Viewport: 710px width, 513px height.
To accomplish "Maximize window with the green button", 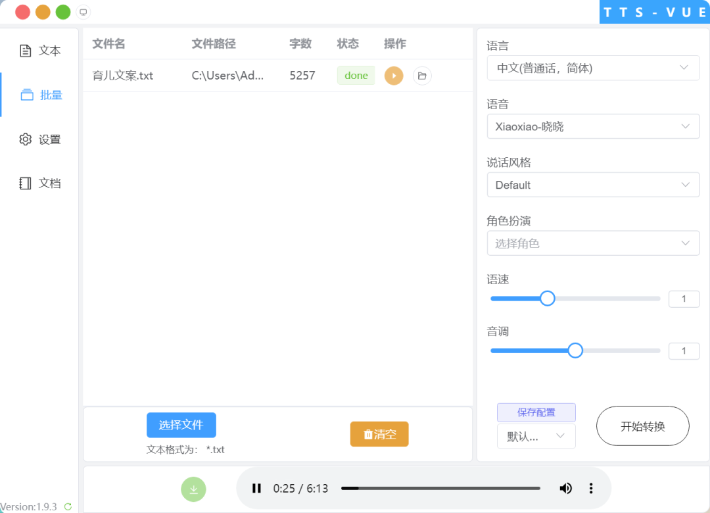I will (63, 12).
